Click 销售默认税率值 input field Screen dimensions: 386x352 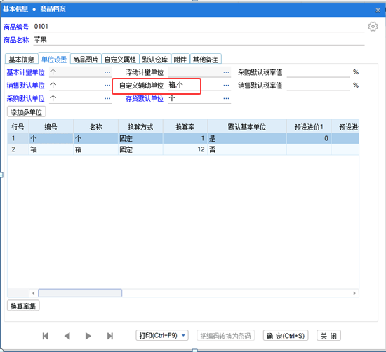click(x=318, y=85)
